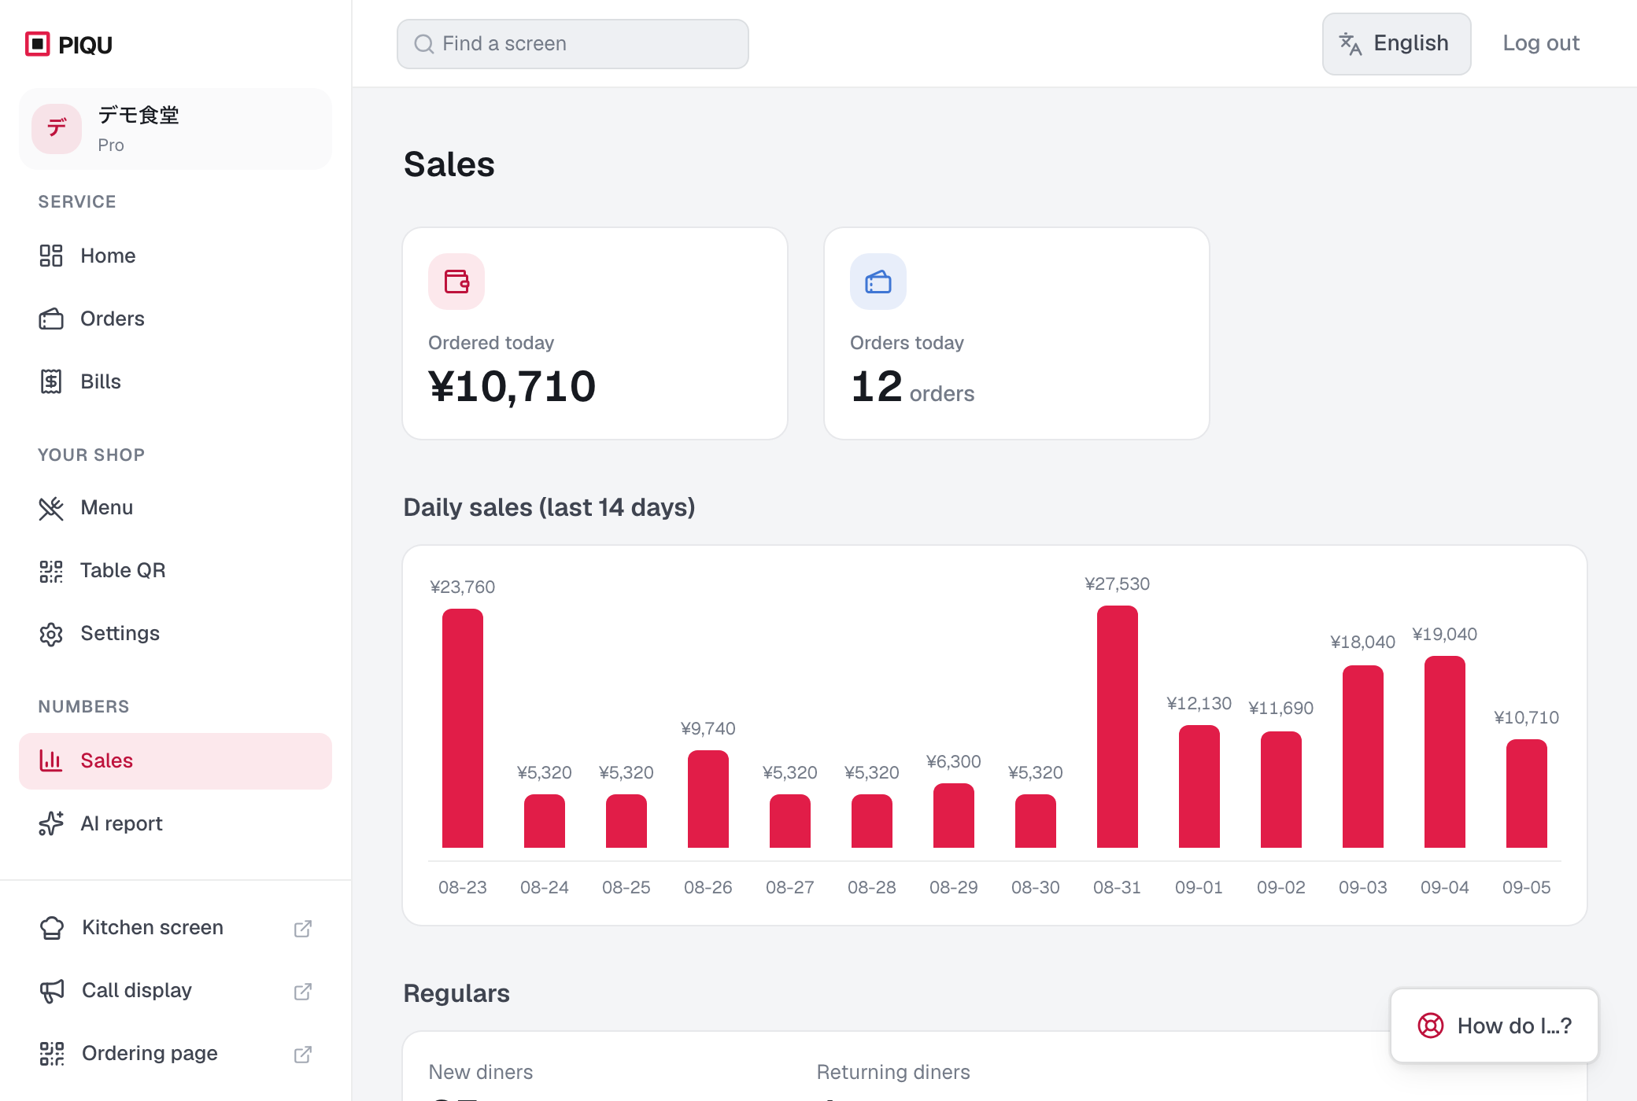Open the Orders page
Image resolution: width=1637 pixels, height=1101 pixels.
[176, 319]
